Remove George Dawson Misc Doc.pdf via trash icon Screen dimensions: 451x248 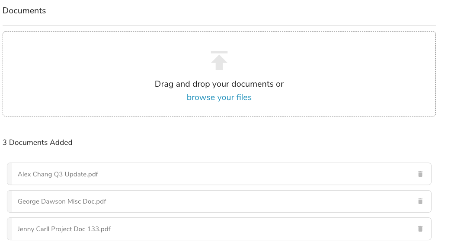tap(420, 201)
